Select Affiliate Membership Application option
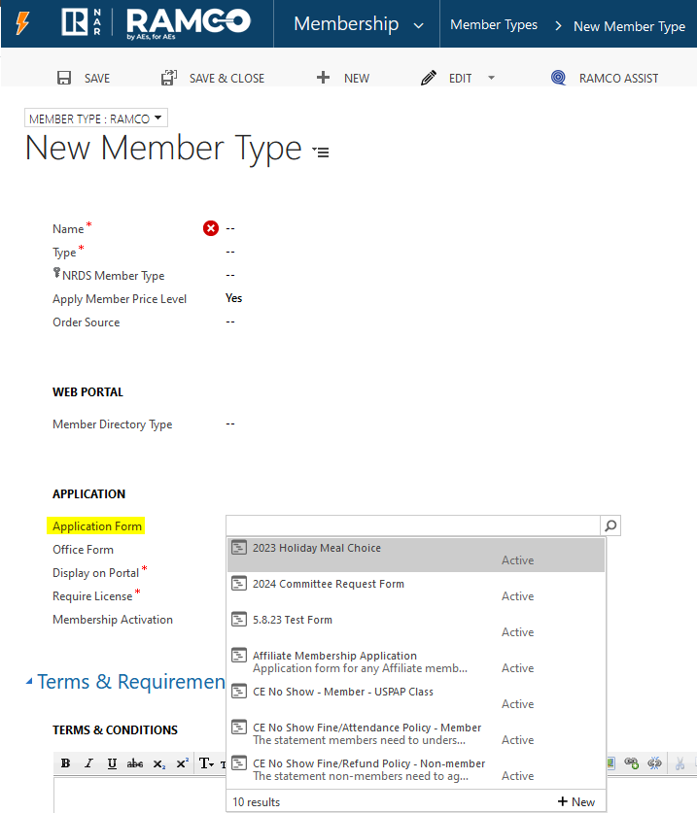Image resolution: width=697 pixels, height=813 pixels. pyautogui.click(x=334, y=656)
